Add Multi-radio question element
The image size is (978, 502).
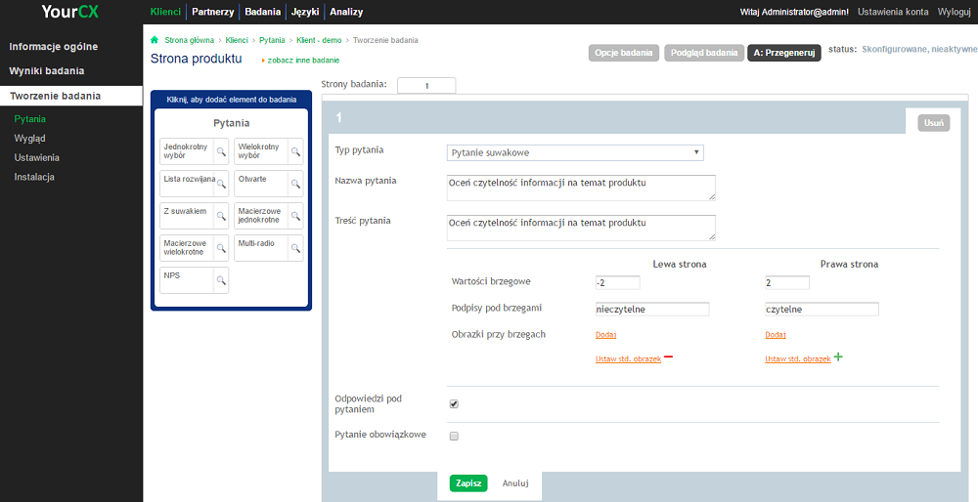(261, 248)
